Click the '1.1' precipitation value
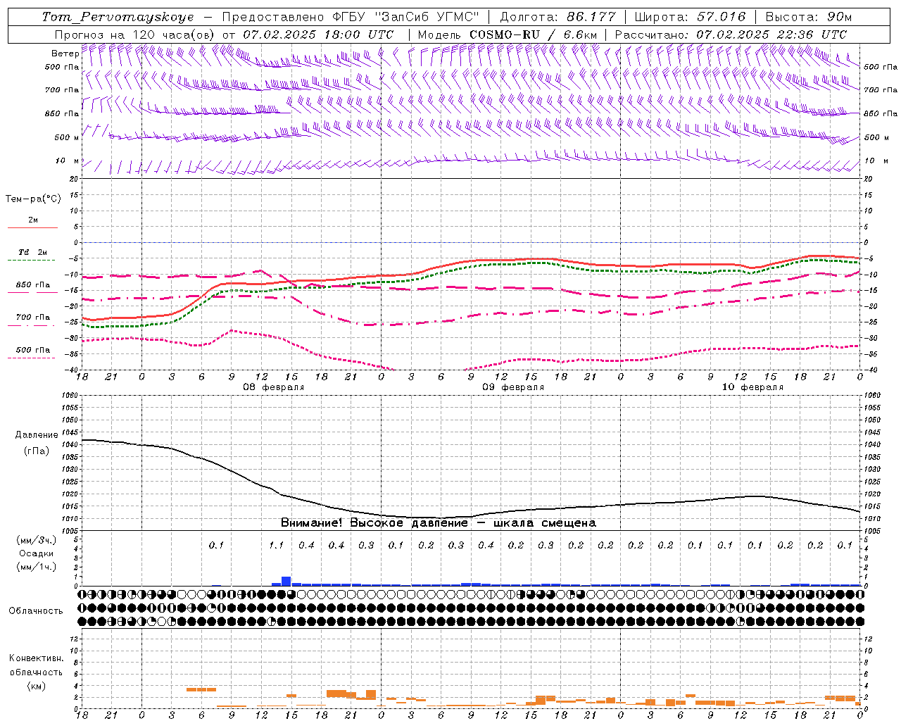 276,545
